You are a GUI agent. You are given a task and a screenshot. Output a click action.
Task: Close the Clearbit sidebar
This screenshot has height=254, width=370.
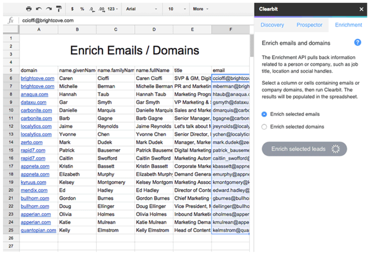point(361,9)
